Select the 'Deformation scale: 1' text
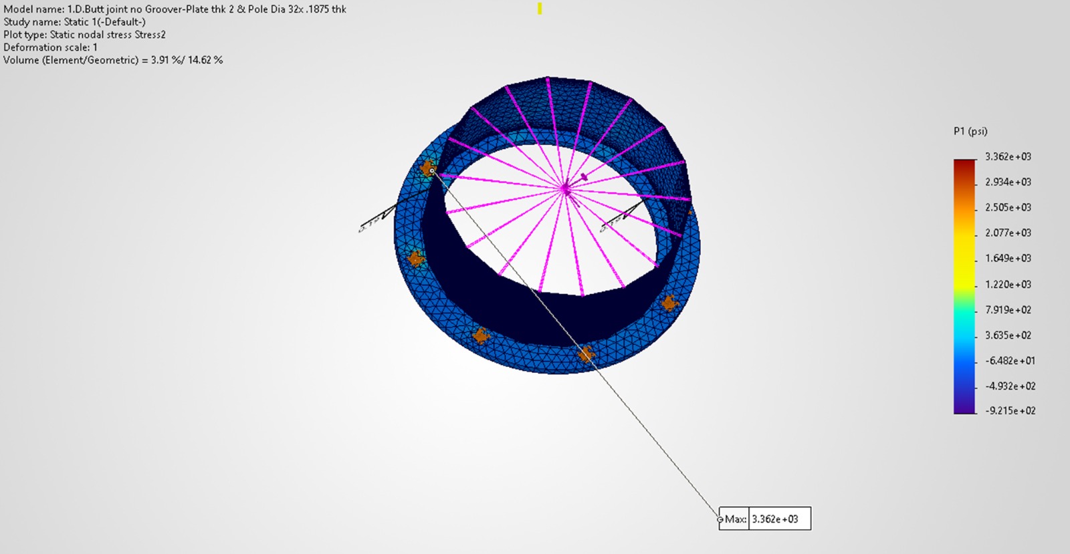The image size is (1070, 554). click(50, 47)
